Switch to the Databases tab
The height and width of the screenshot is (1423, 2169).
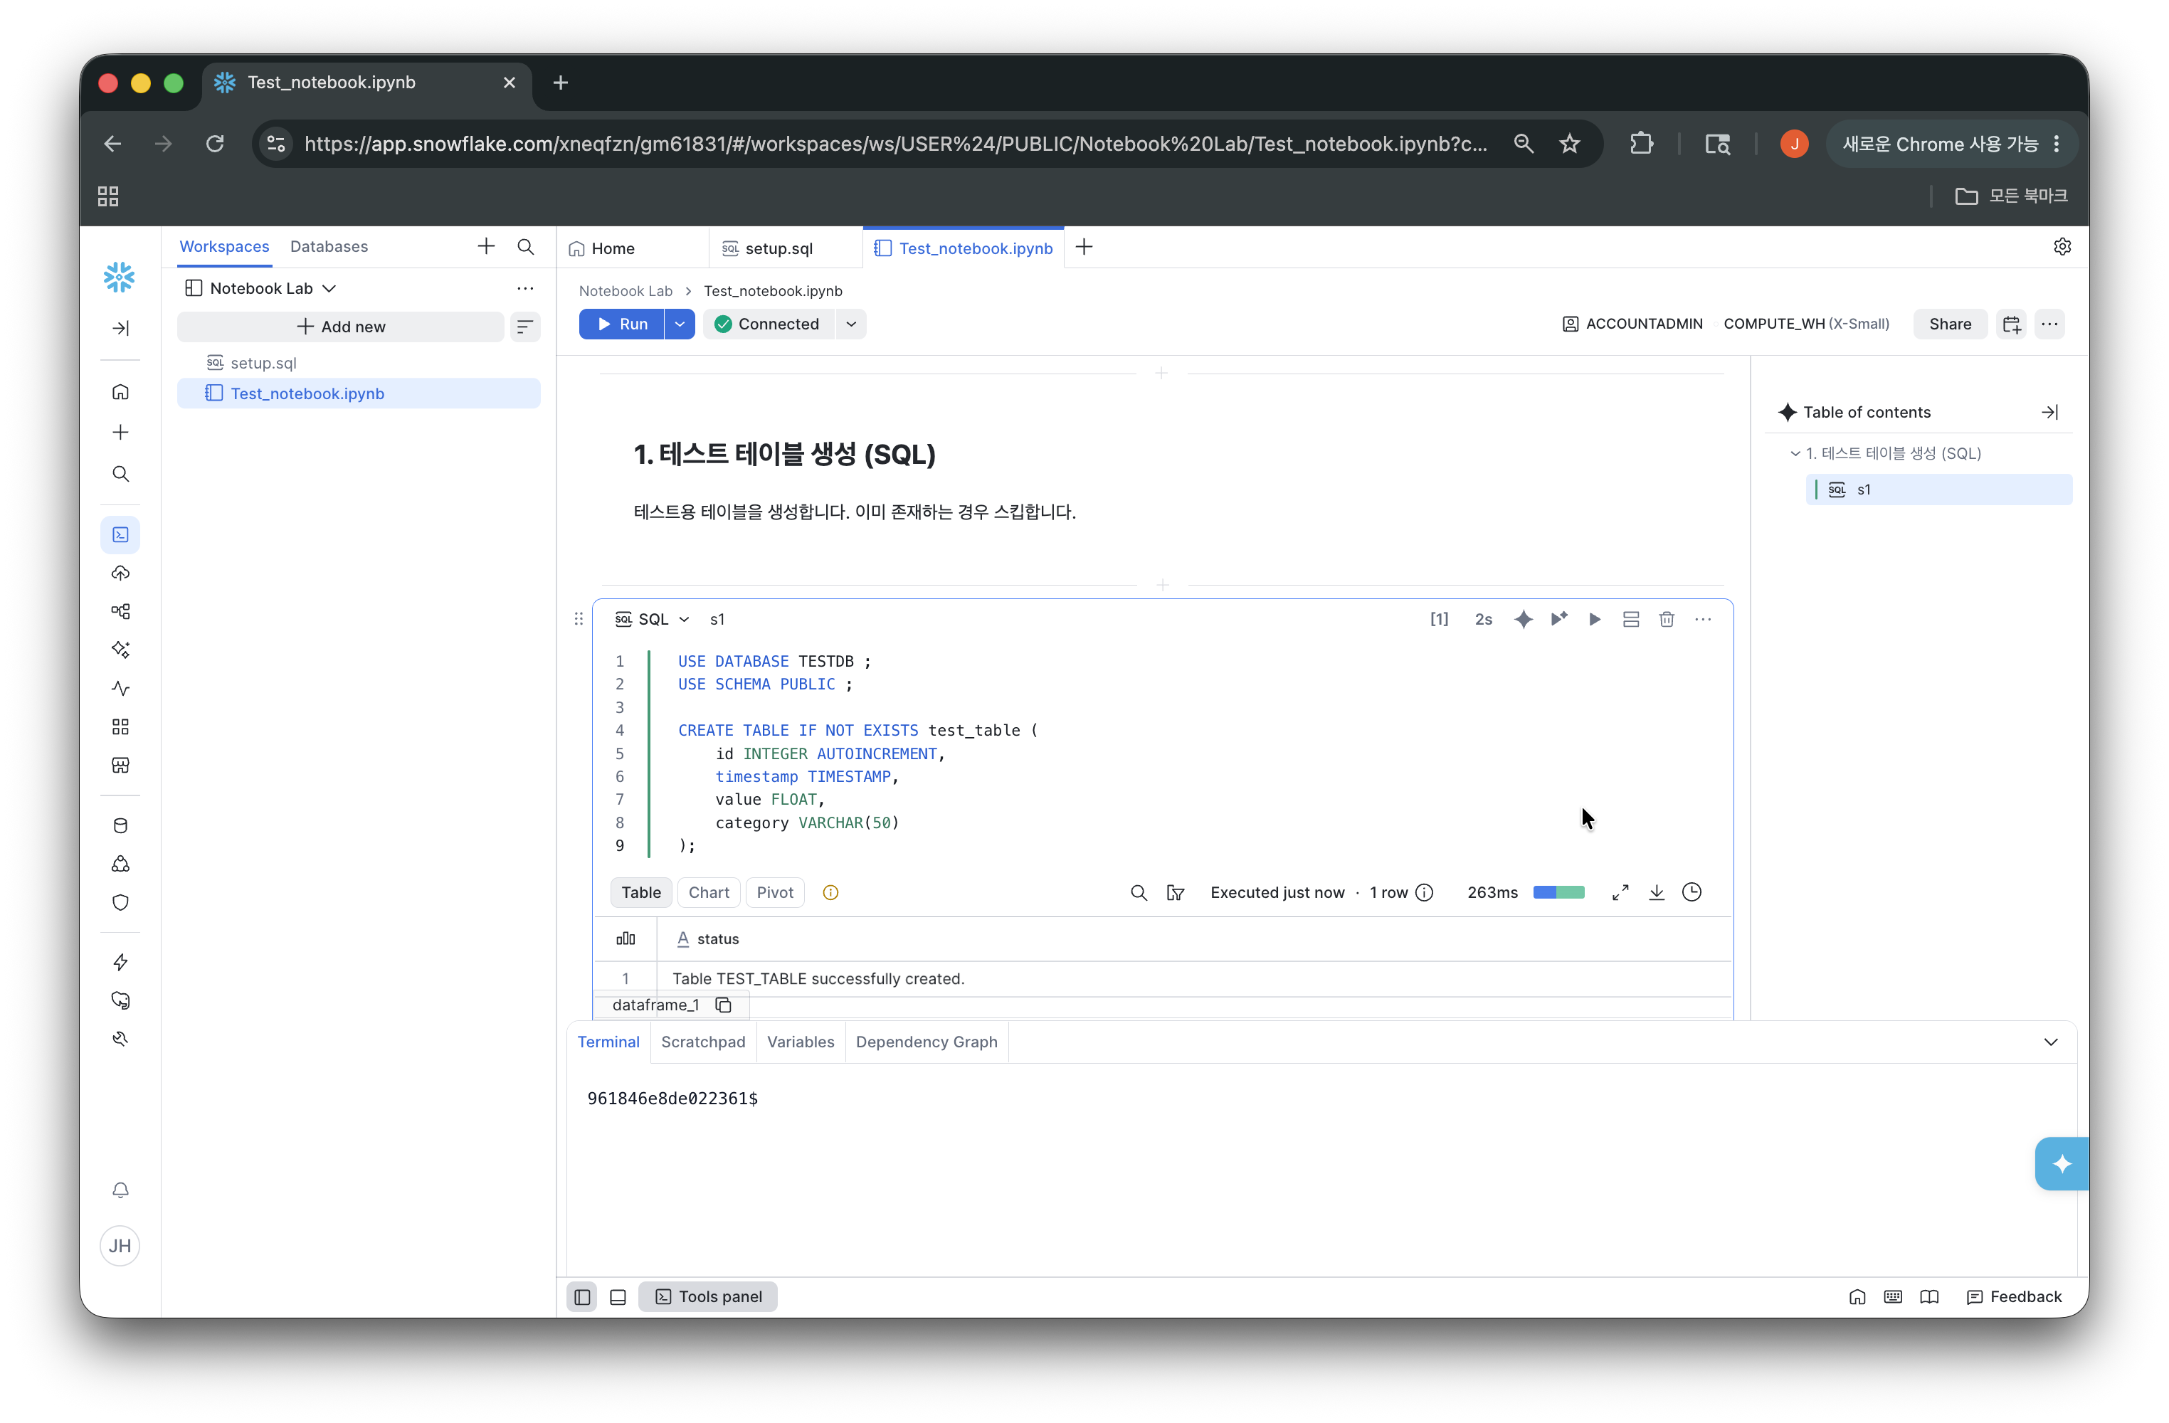(329, 247)
